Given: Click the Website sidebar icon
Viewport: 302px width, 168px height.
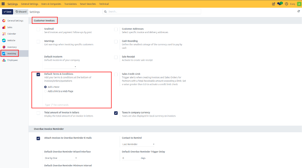Looking at the screenshot, I should click(x=4, y=40).
